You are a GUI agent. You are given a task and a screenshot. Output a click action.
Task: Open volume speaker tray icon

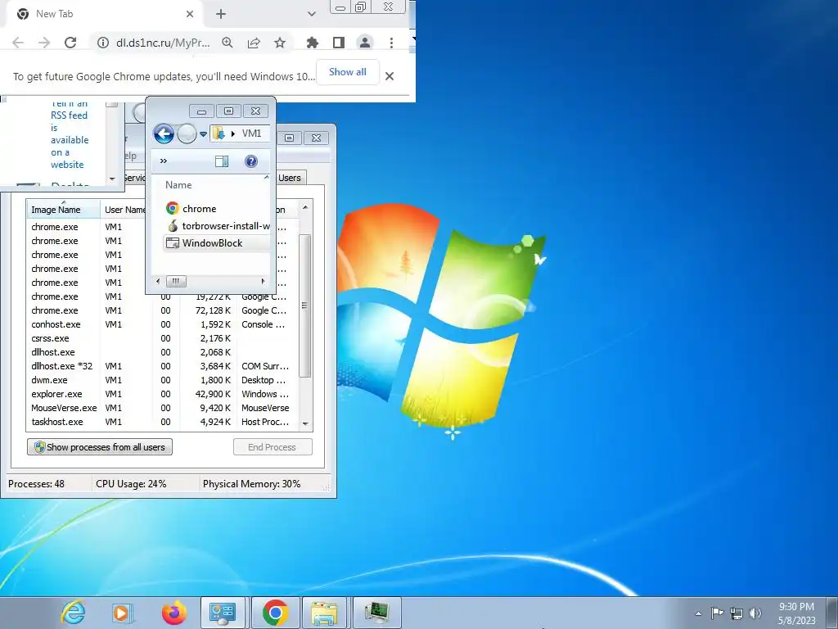point(755,613)
